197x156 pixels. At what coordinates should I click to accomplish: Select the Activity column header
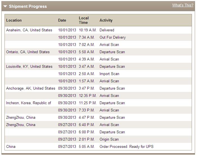106,20
